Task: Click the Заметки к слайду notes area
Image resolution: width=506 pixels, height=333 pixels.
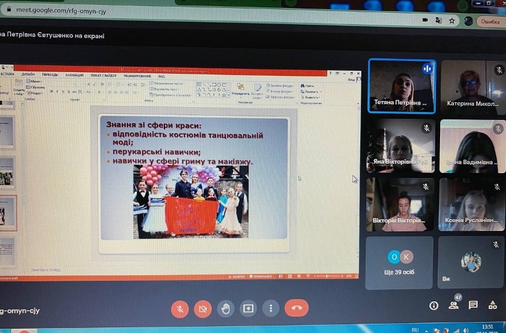Action: [46, 270]
